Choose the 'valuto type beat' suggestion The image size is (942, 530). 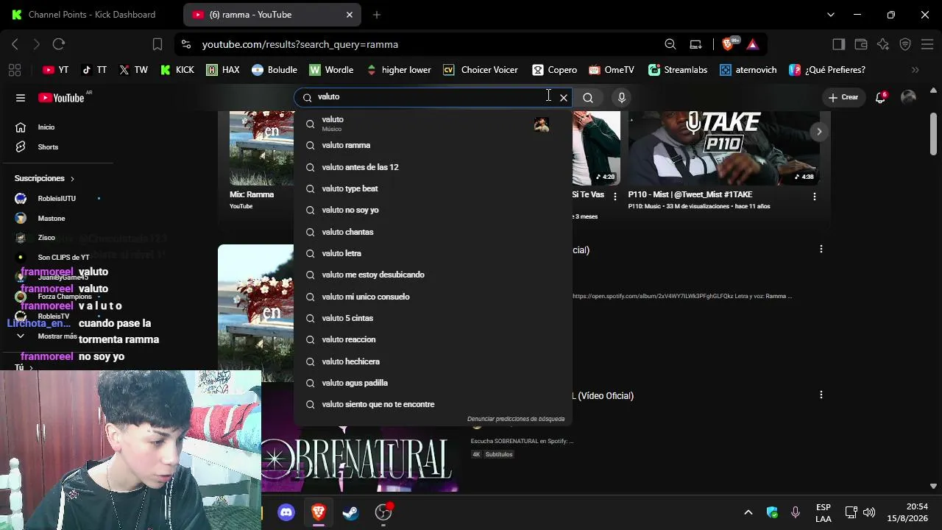click(x=433, y=188)
